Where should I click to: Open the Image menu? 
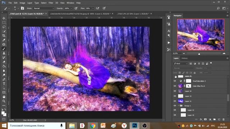(22, 3)
